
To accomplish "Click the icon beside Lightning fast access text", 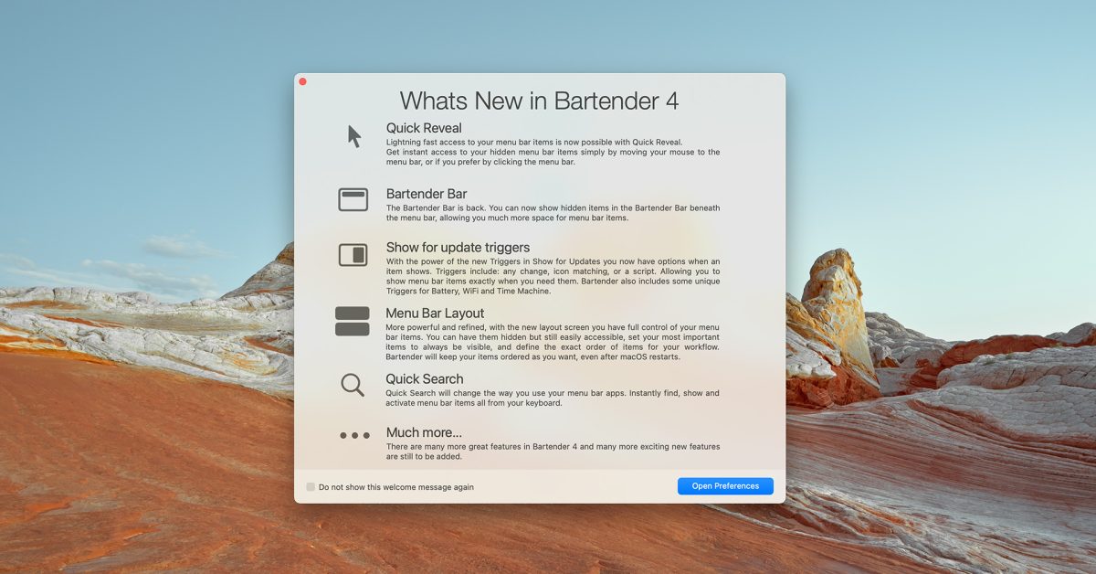I will click(x=353, y=137).
